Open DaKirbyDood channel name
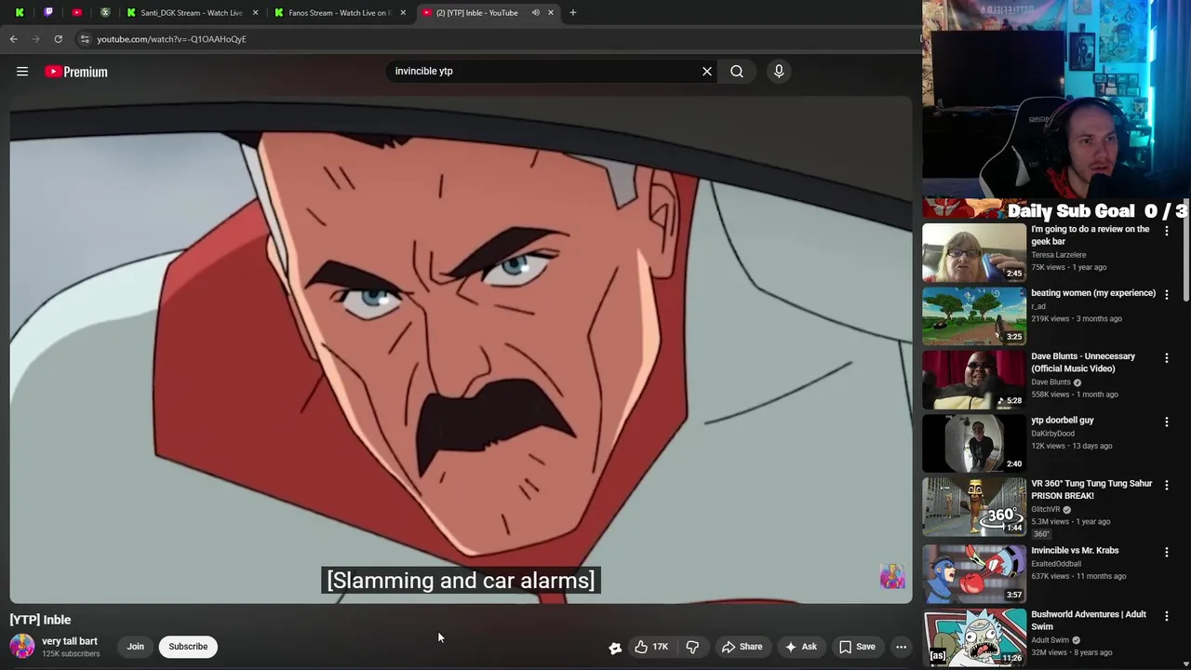Viewport: 1191px width, 670px height. pos(1052,434)
